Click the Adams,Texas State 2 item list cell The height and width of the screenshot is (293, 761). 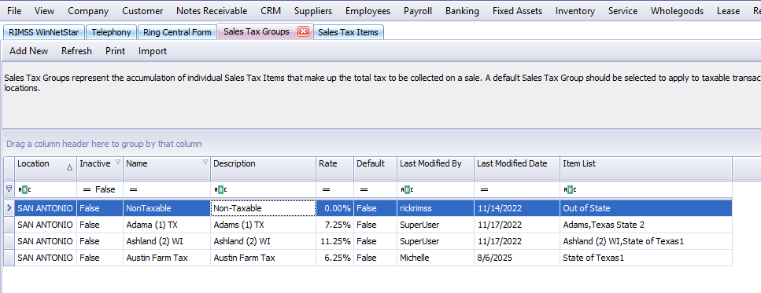pyautogui.click(x=646, y=225)
